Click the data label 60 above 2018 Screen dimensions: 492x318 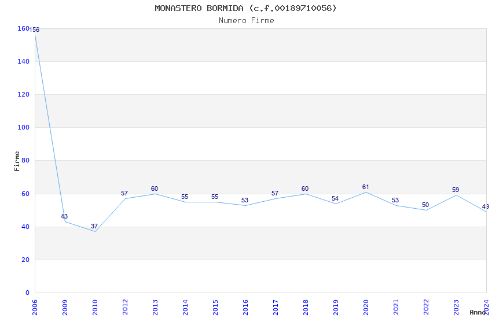[305, 188]
